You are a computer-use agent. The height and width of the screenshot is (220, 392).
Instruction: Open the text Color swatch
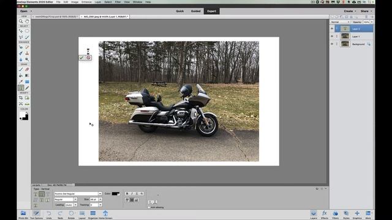[x=116, y=194]
